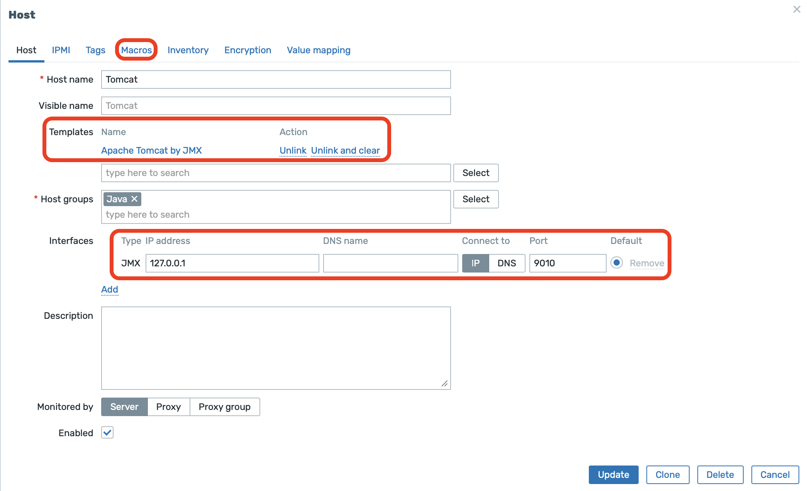Close the Host dialog with X
Screen dimensions: 807x491
click(x=797, y=9)
